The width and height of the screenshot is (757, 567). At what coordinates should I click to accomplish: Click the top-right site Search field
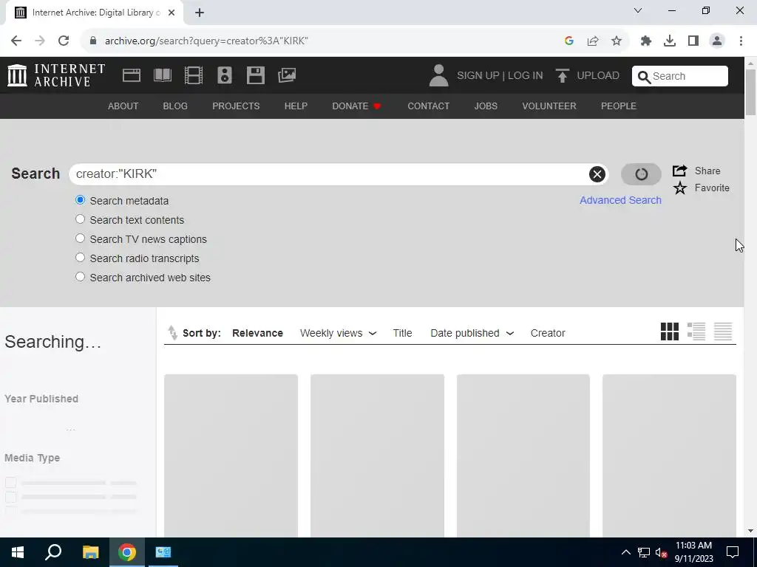[x=680, y=76]
